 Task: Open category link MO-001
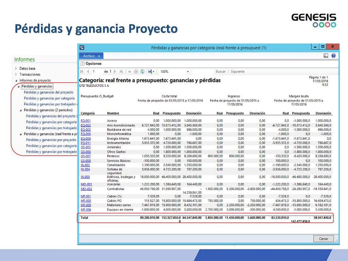tap(86, 185)
